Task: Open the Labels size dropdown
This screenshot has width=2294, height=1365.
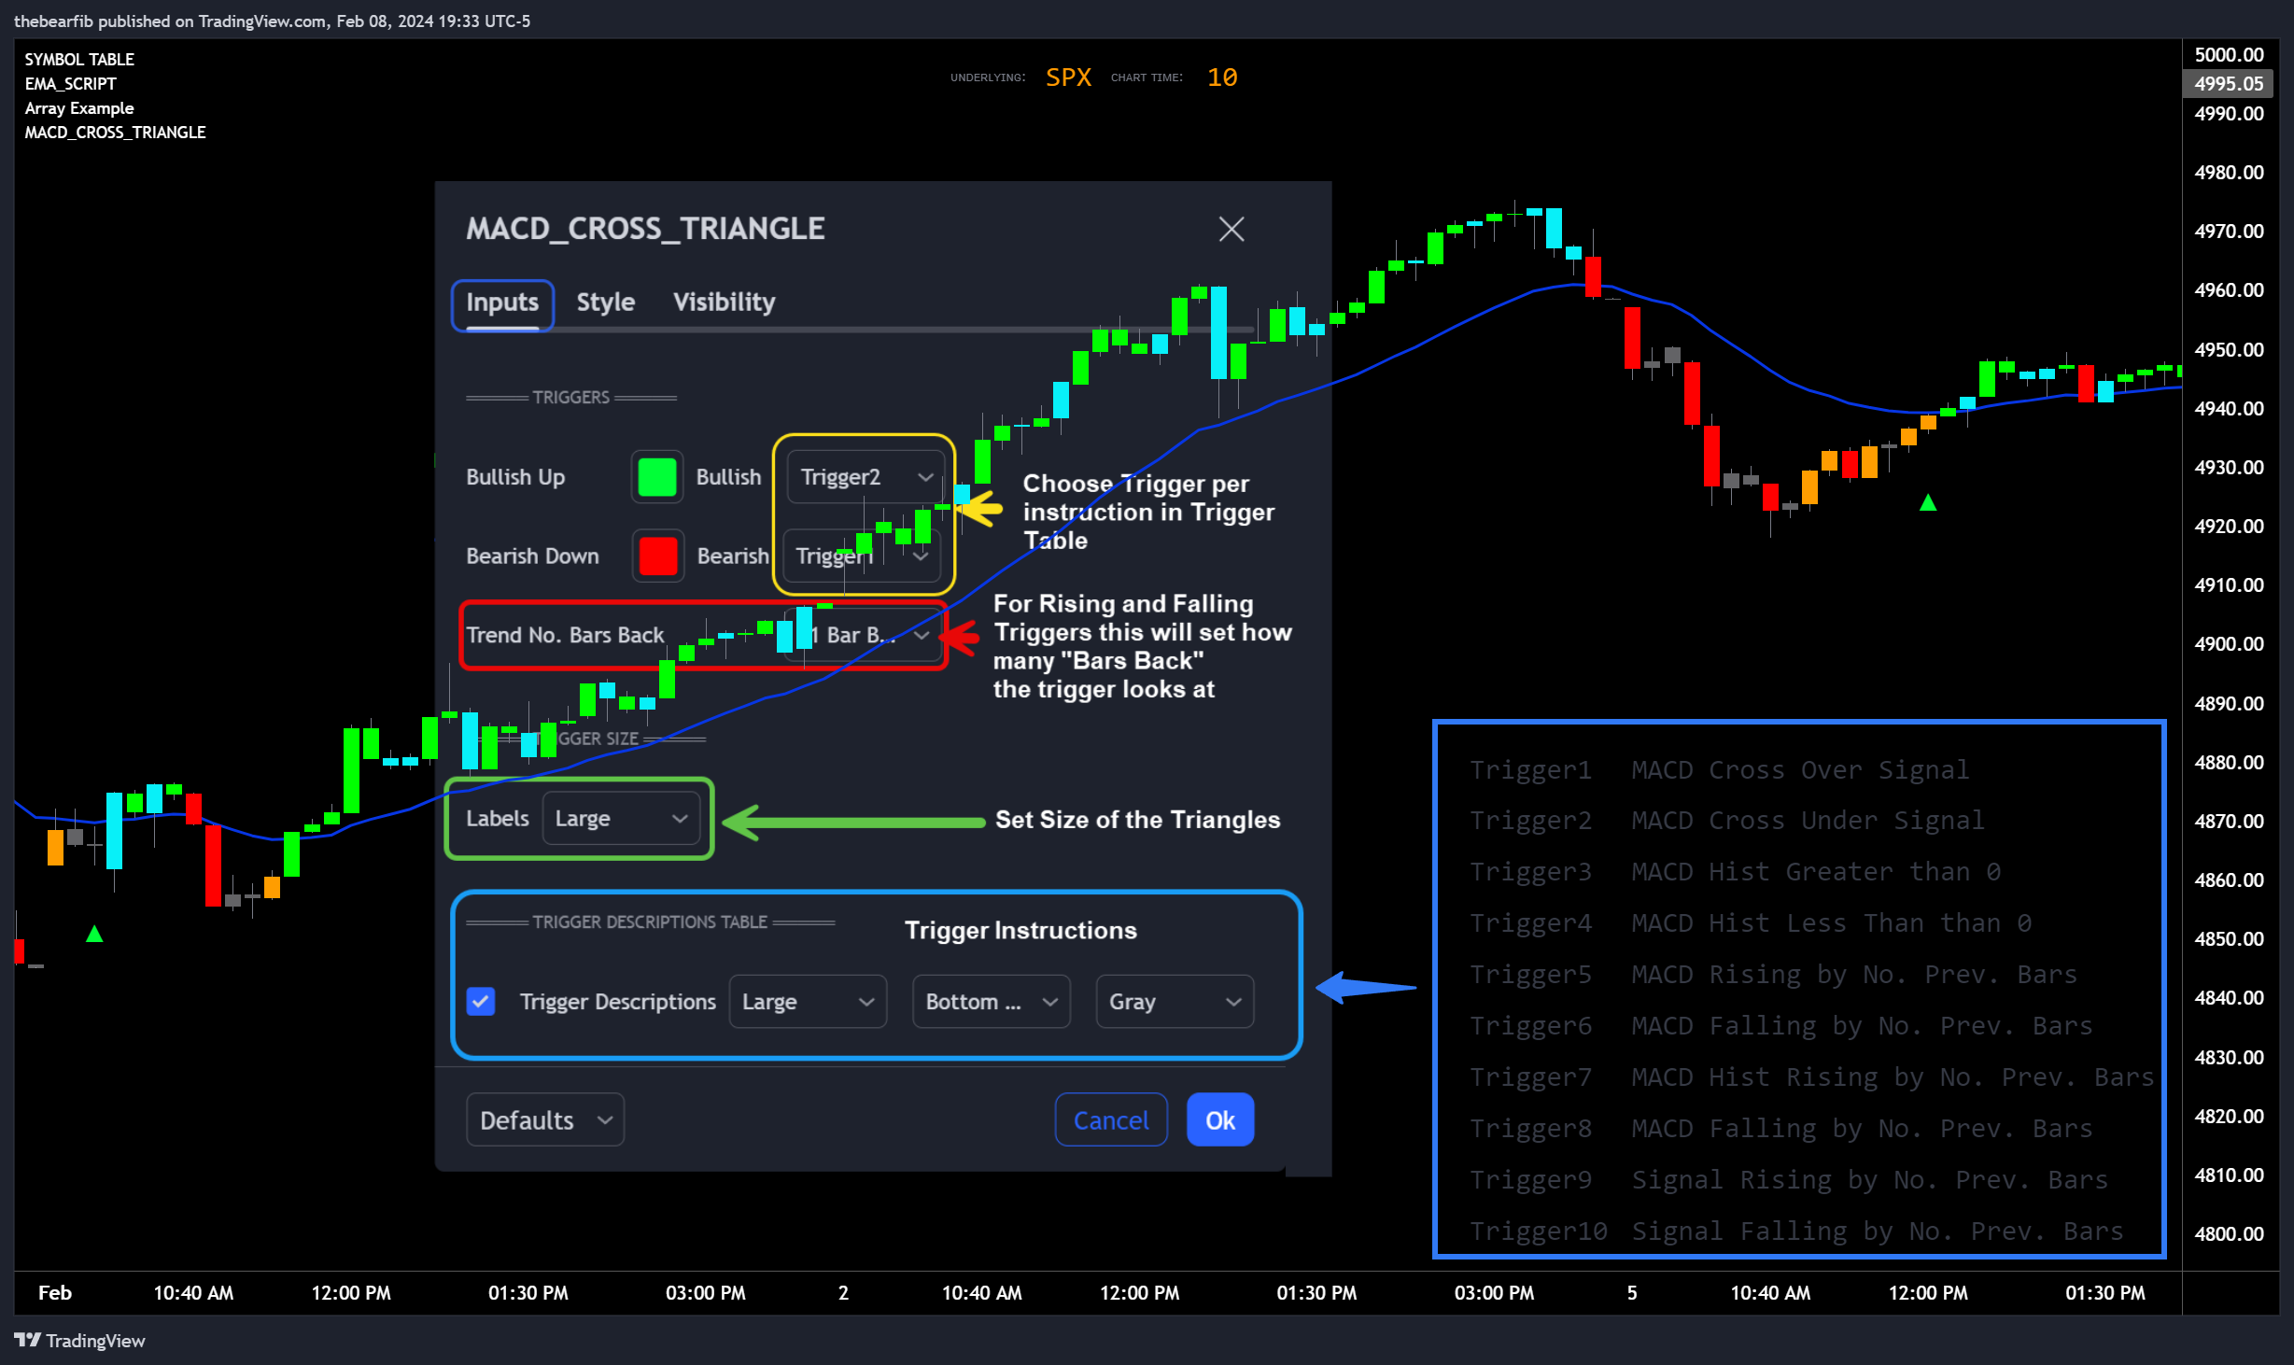Action: click(x=621, y=819)
